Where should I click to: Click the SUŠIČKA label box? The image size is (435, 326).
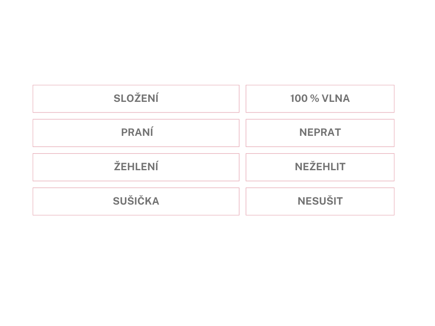point(136,201)
